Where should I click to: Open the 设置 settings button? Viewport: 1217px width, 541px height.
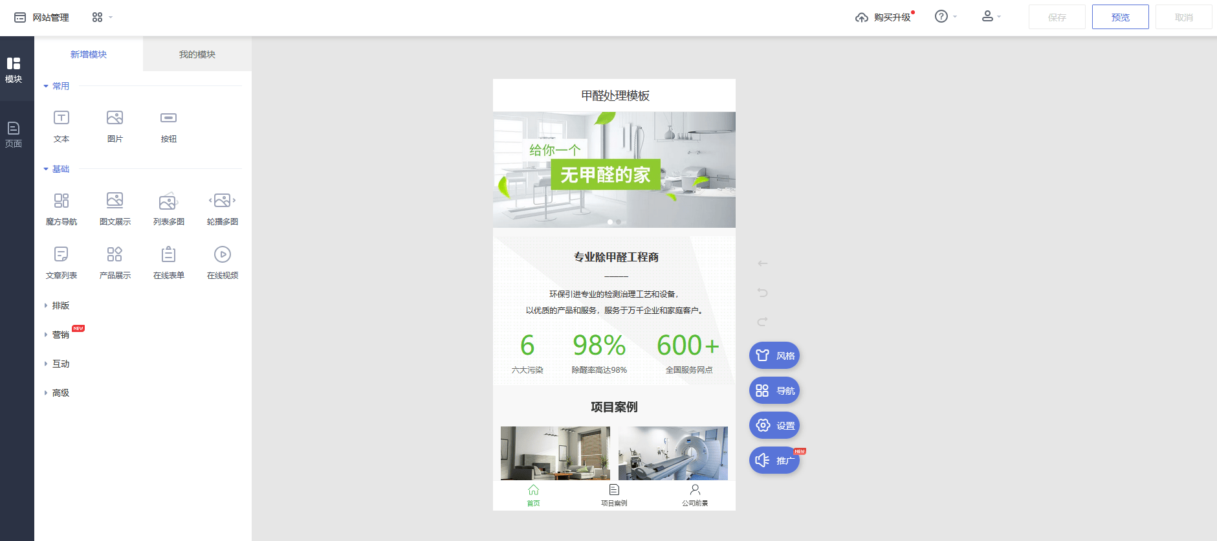tap(774, 425)
